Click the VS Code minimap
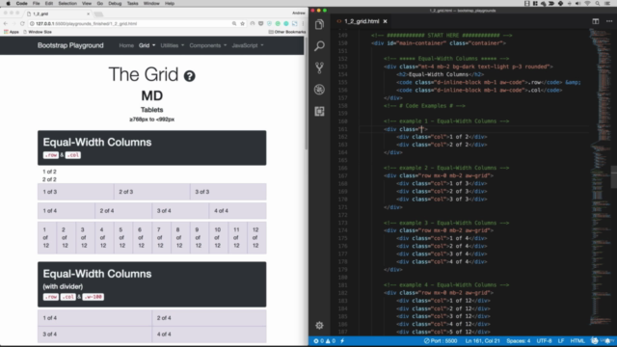 (600, 177)
